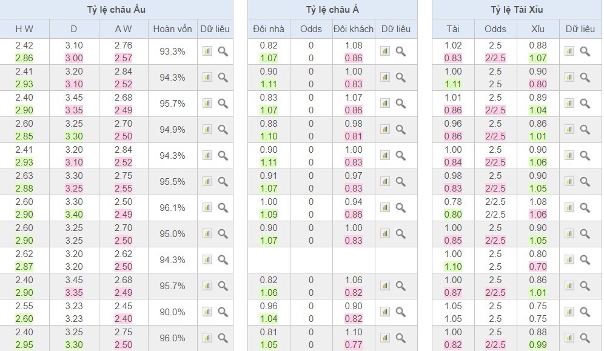The height and width of the screenshot is (351, 604).
Task: Click the Hoàn vốn column header
Action: 173,29
